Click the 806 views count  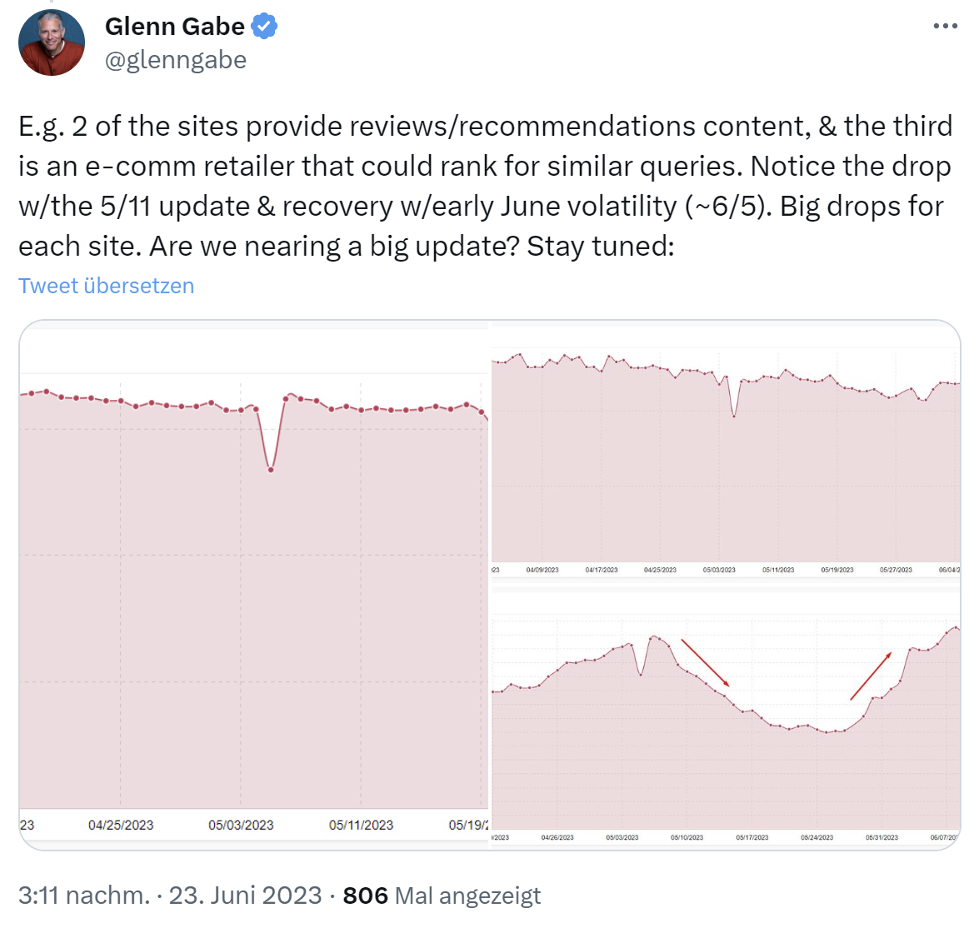coord(367,895)
